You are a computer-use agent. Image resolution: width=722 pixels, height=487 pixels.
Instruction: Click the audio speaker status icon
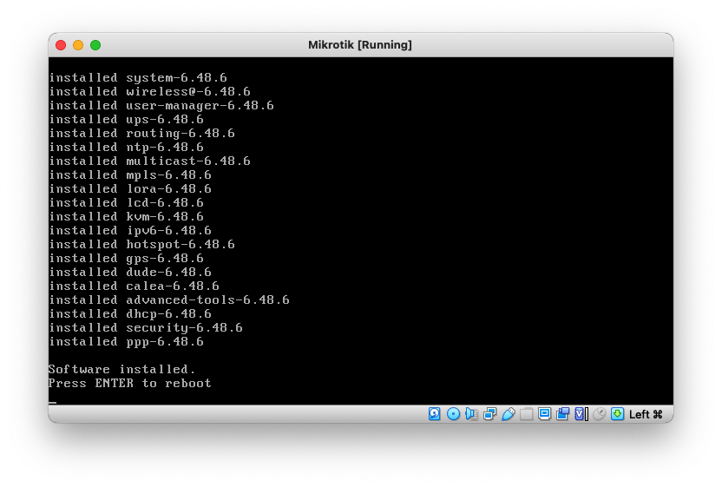pyautogui.click(x=471, y=414)
